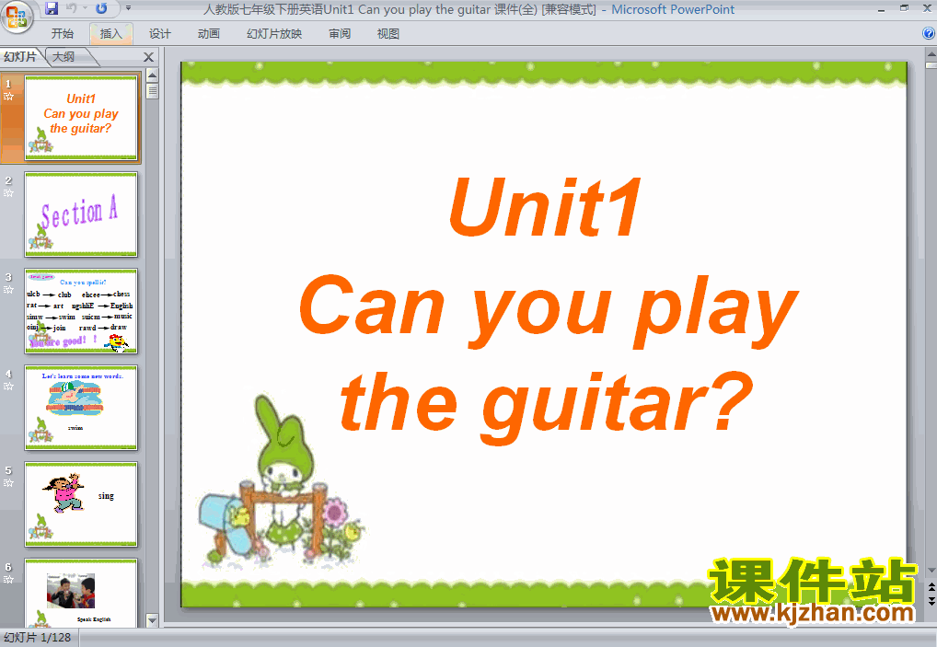
Task: Open the 审阅 ribbon tab
Action: (340, 34)
